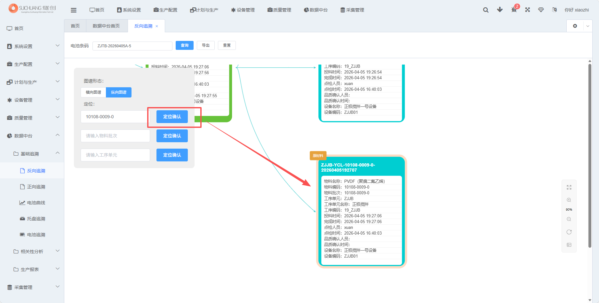This screenshot has height=303, width=599.
Task: Zoom in the graph with plus magnifier
Action: [569, 200]
